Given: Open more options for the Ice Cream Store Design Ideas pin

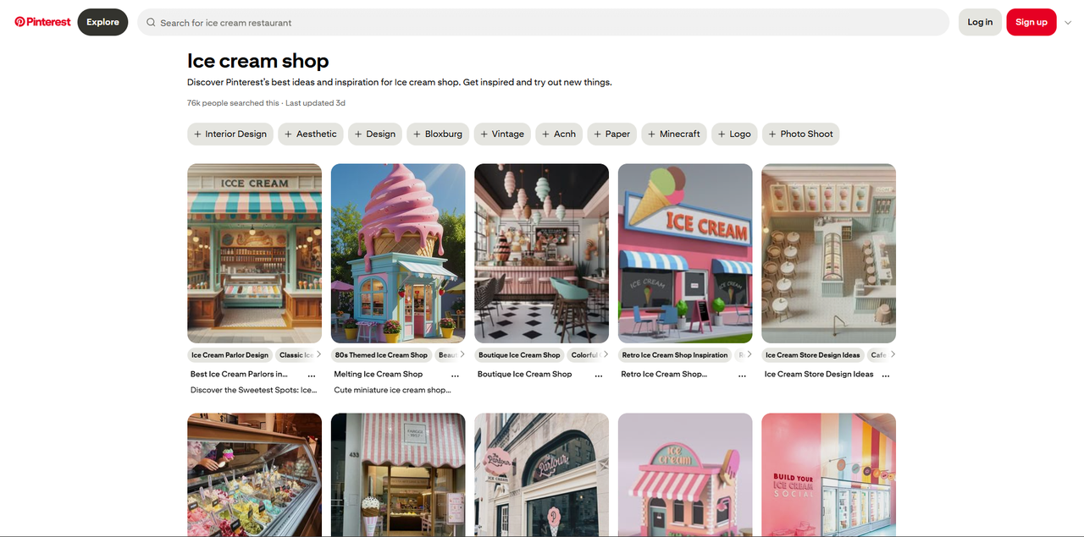Looking at the screenshot, I should tap(886, 375).
